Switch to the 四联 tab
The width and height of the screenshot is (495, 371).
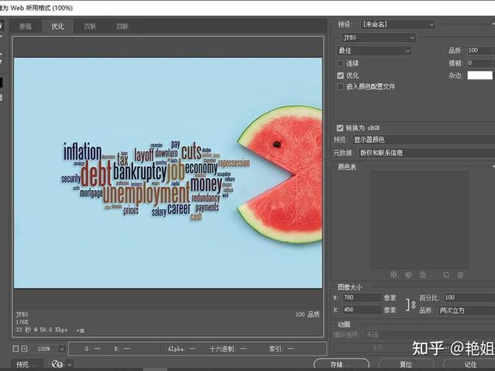(x=123, y=27)
